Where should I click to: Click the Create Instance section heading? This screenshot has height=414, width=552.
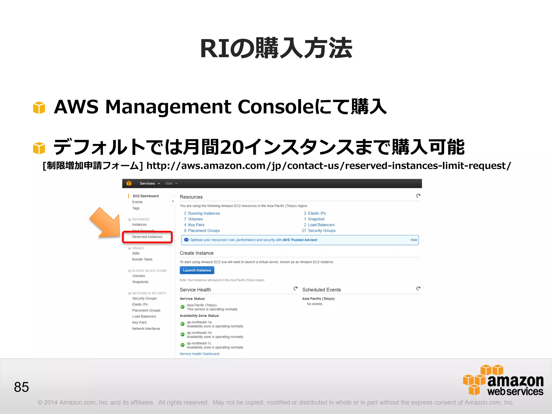(196, 253)
